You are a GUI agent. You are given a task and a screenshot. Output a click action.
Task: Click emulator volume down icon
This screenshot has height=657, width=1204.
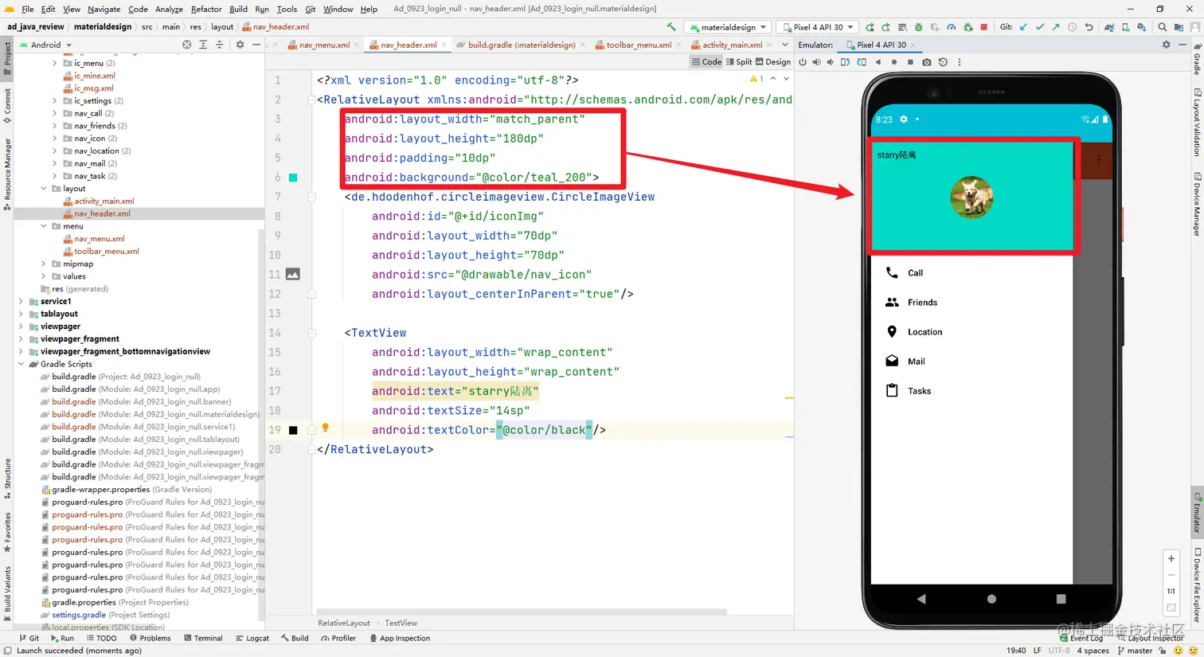[831, 62]
